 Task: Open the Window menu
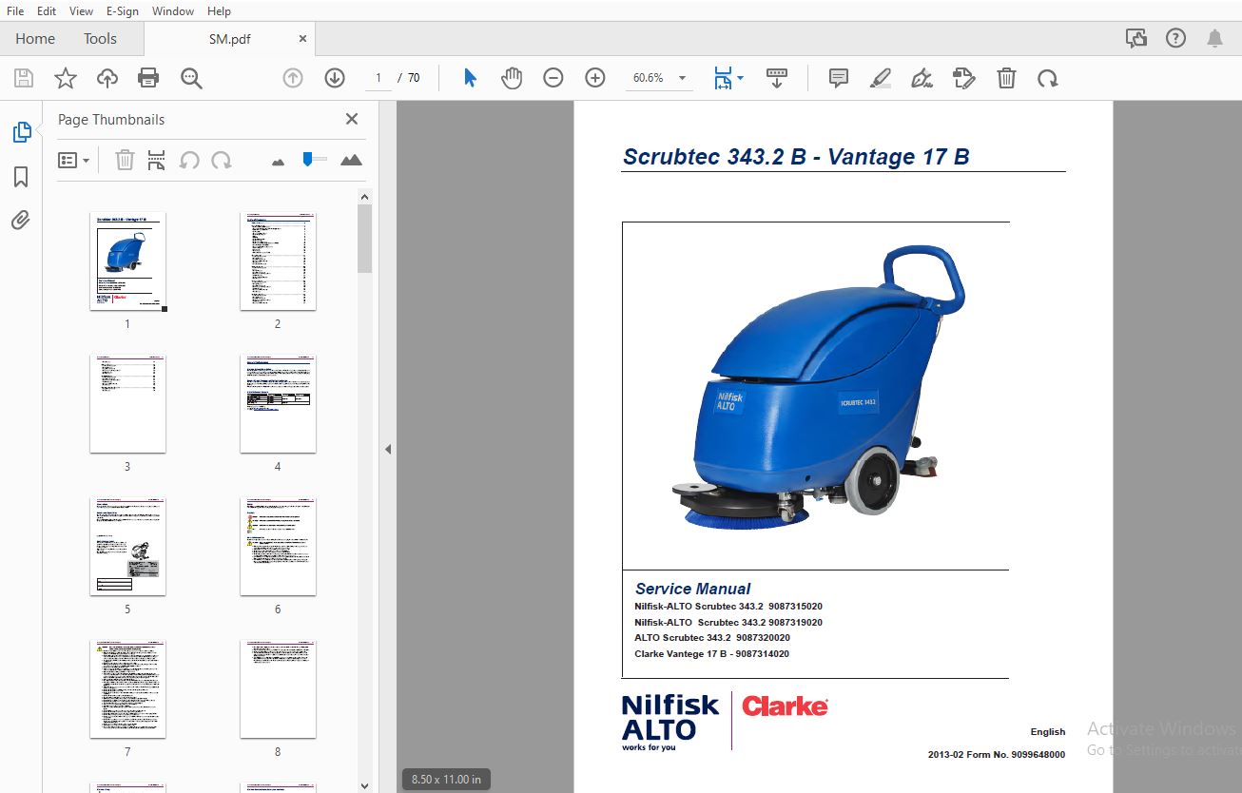(173, 11)
